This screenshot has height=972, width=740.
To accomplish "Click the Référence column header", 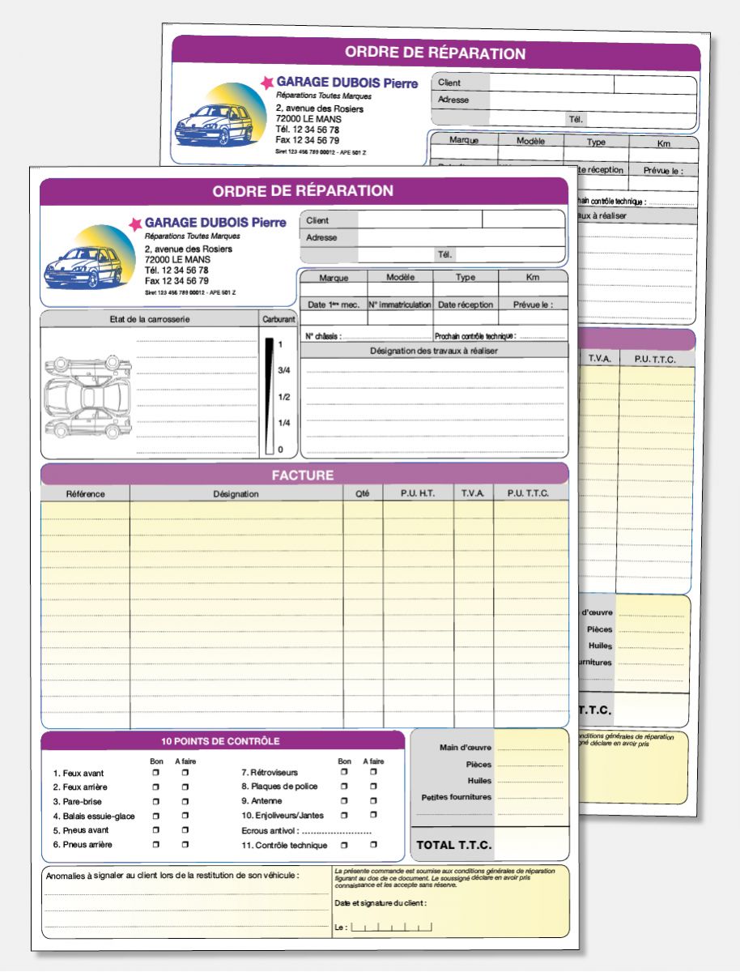I will tap(86, 493).
